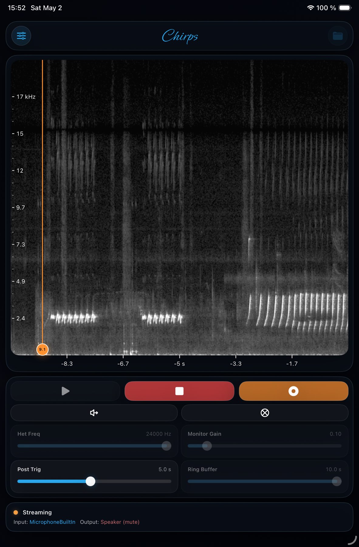Click the battery status icon

click(345, 8)
